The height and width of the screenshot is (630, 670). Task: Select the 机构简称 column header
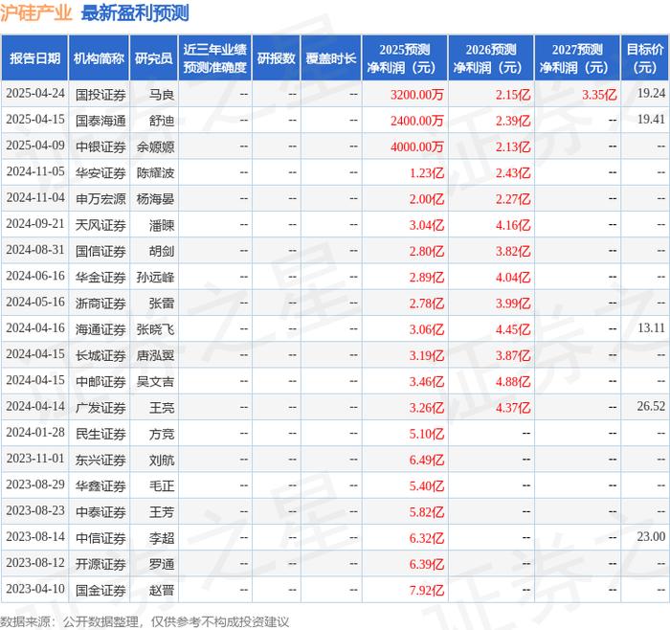[99, 58]
